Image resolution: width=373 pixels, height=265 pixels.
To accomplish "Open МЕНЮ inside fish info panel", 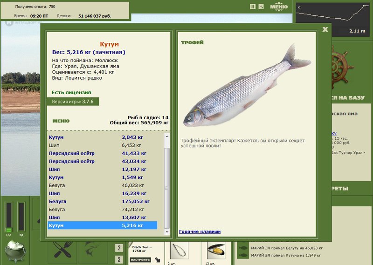I will [61, 121].
